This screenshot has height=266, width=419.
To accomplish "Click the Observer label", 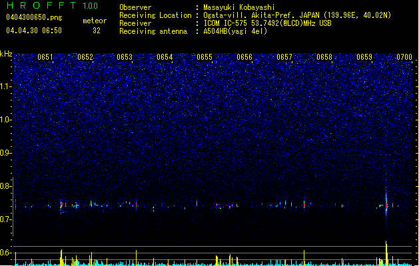I will point(135,7).
